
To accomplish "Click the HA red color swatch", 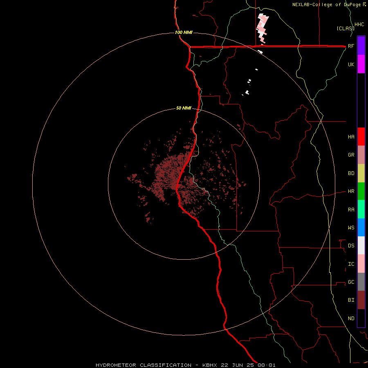I will pyautogui.click(x=361, y=137).
